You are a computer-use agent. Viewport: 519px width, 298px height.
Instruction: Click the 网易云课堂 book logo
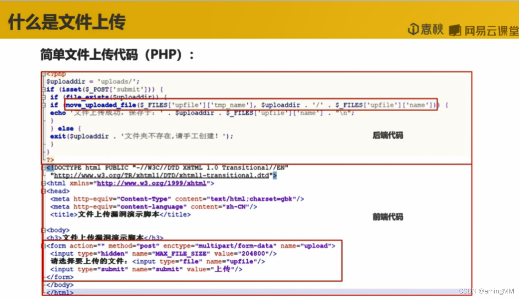point(455,30)
